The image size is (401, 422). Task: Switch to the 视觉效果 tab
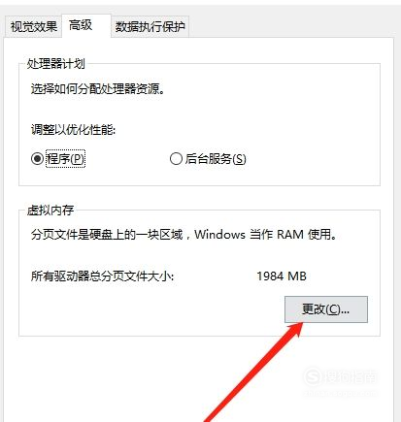(33, 26)
